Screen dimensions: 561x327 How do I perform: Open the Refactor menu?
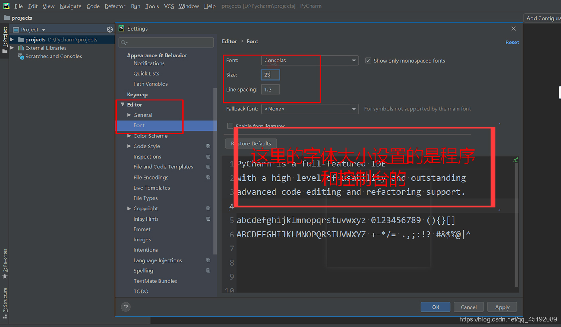(115, 6)
